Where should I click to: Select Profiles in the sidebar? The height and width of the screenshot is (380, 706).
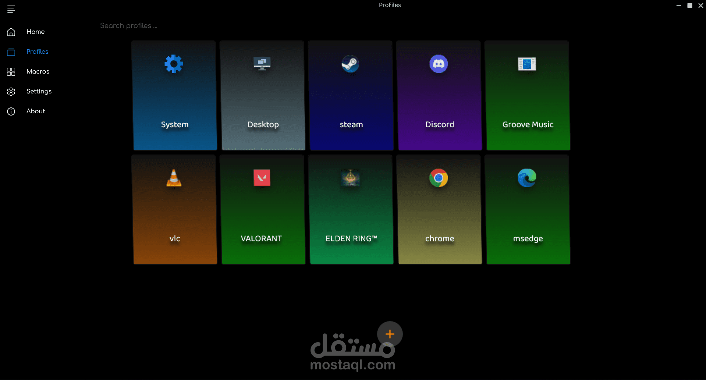point(37,52)
